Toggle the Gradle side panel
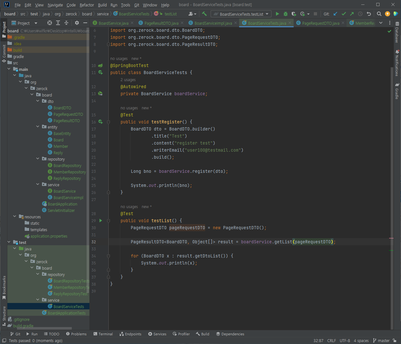Viewport: 401px width, 344px height. (397, 91)
